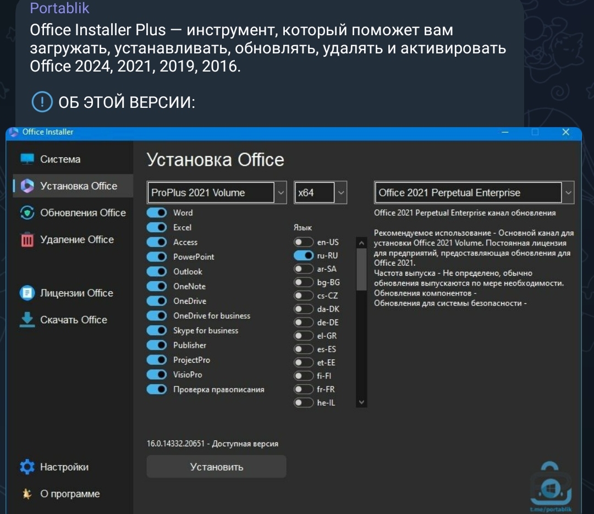
Task: Expand the Office 2021 Perpetual Enterprise dropdown arrow
Action: click(x=568, y=193)
